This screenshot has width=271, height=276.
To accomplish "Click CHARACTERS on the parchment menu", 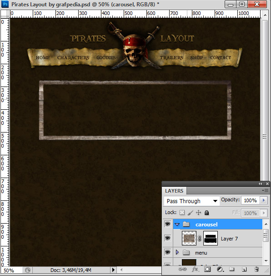I will (73, 57).
